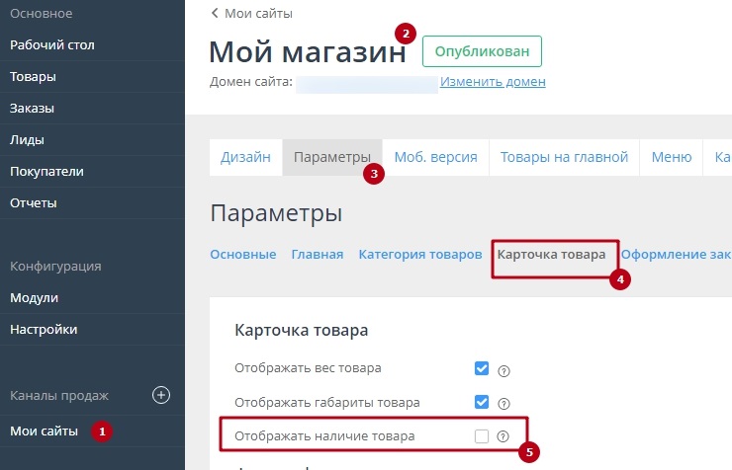Open help for Отображать габариты товара
The image size is (732, 470).
503,404
